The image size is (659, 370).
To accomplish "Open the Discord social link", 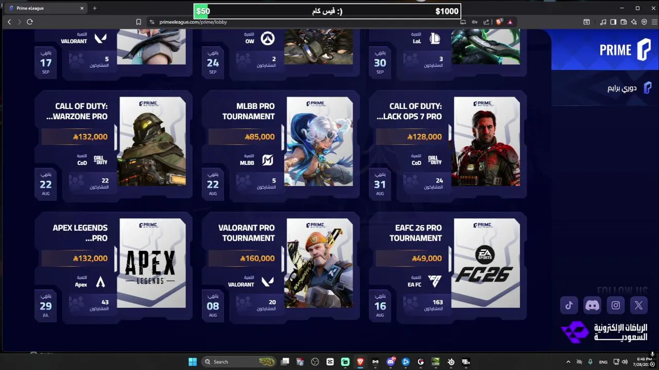I will coord(592,305).
